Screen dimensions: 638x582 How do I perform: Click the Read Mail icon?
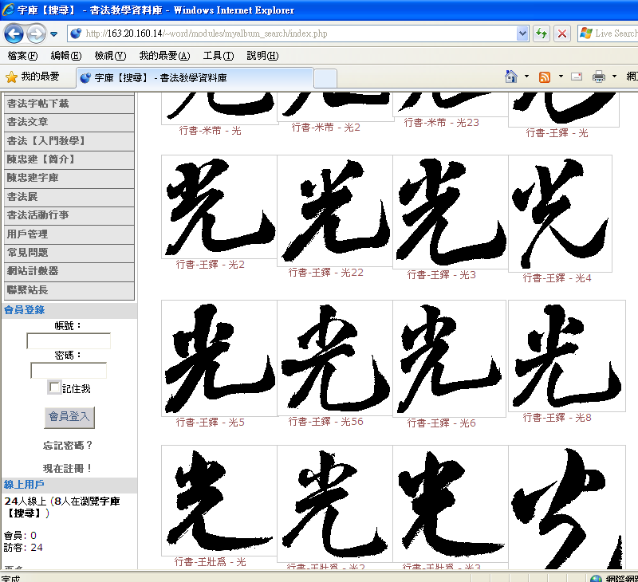[577, 77]
